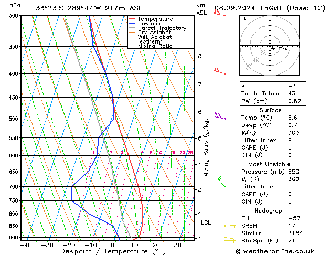This screenshot has width=330, height=255.
Task: Click the yellow wind barb at 850 hPa
Action: (230, 226)
